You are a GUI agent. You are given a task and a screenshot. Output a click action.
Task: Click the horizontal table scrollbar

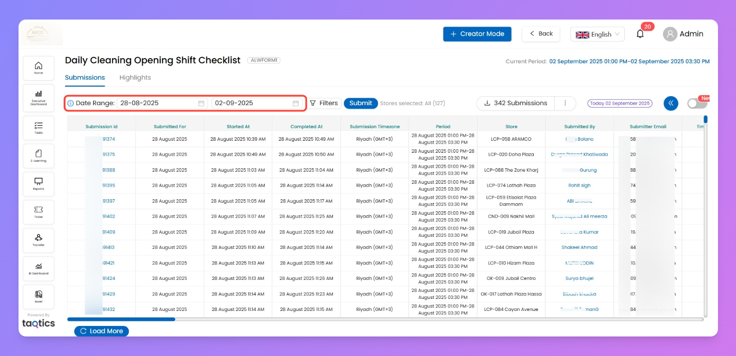(x=121, y=319)
